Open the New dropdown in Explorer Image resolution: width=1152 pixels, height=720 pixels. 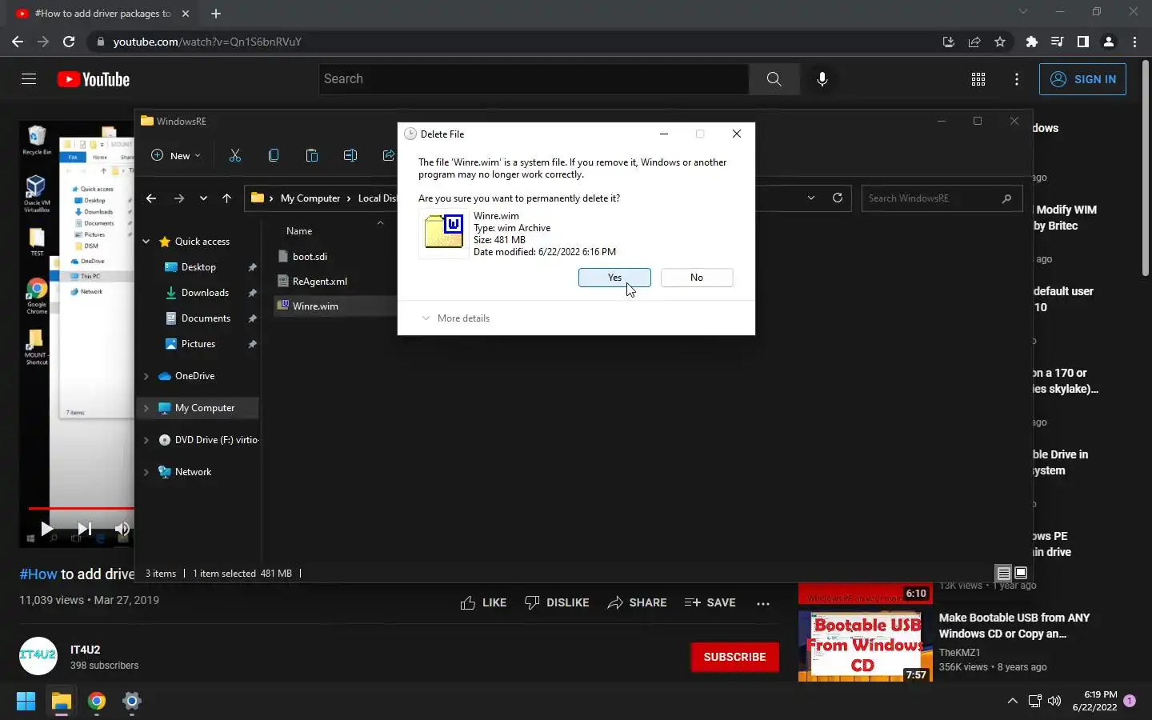pos(176,155)
